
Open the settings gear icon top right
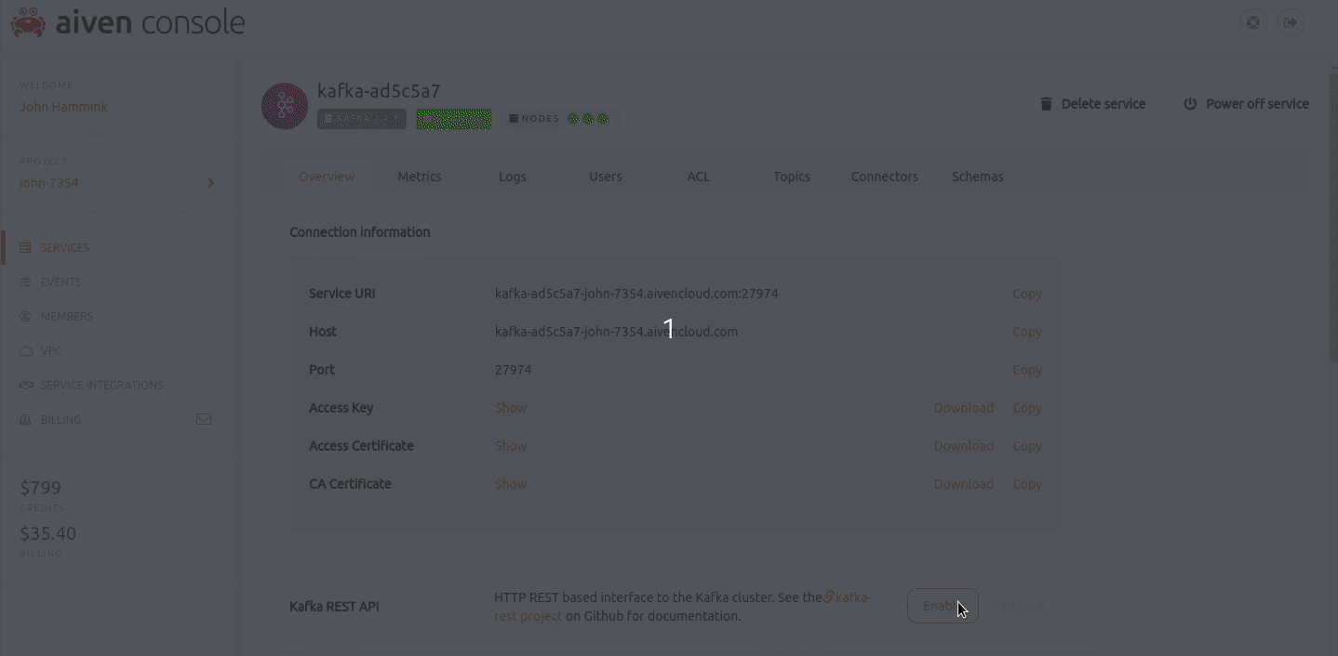tap(1252, 22)
